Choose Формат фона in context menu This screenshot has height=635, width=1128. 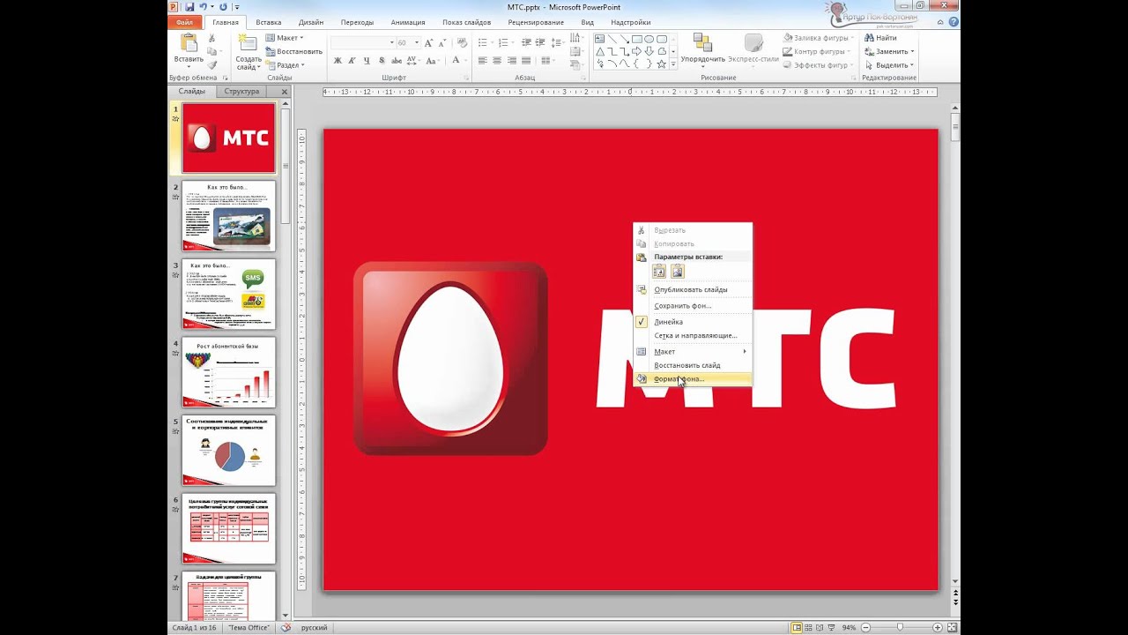tap(693, 379)
